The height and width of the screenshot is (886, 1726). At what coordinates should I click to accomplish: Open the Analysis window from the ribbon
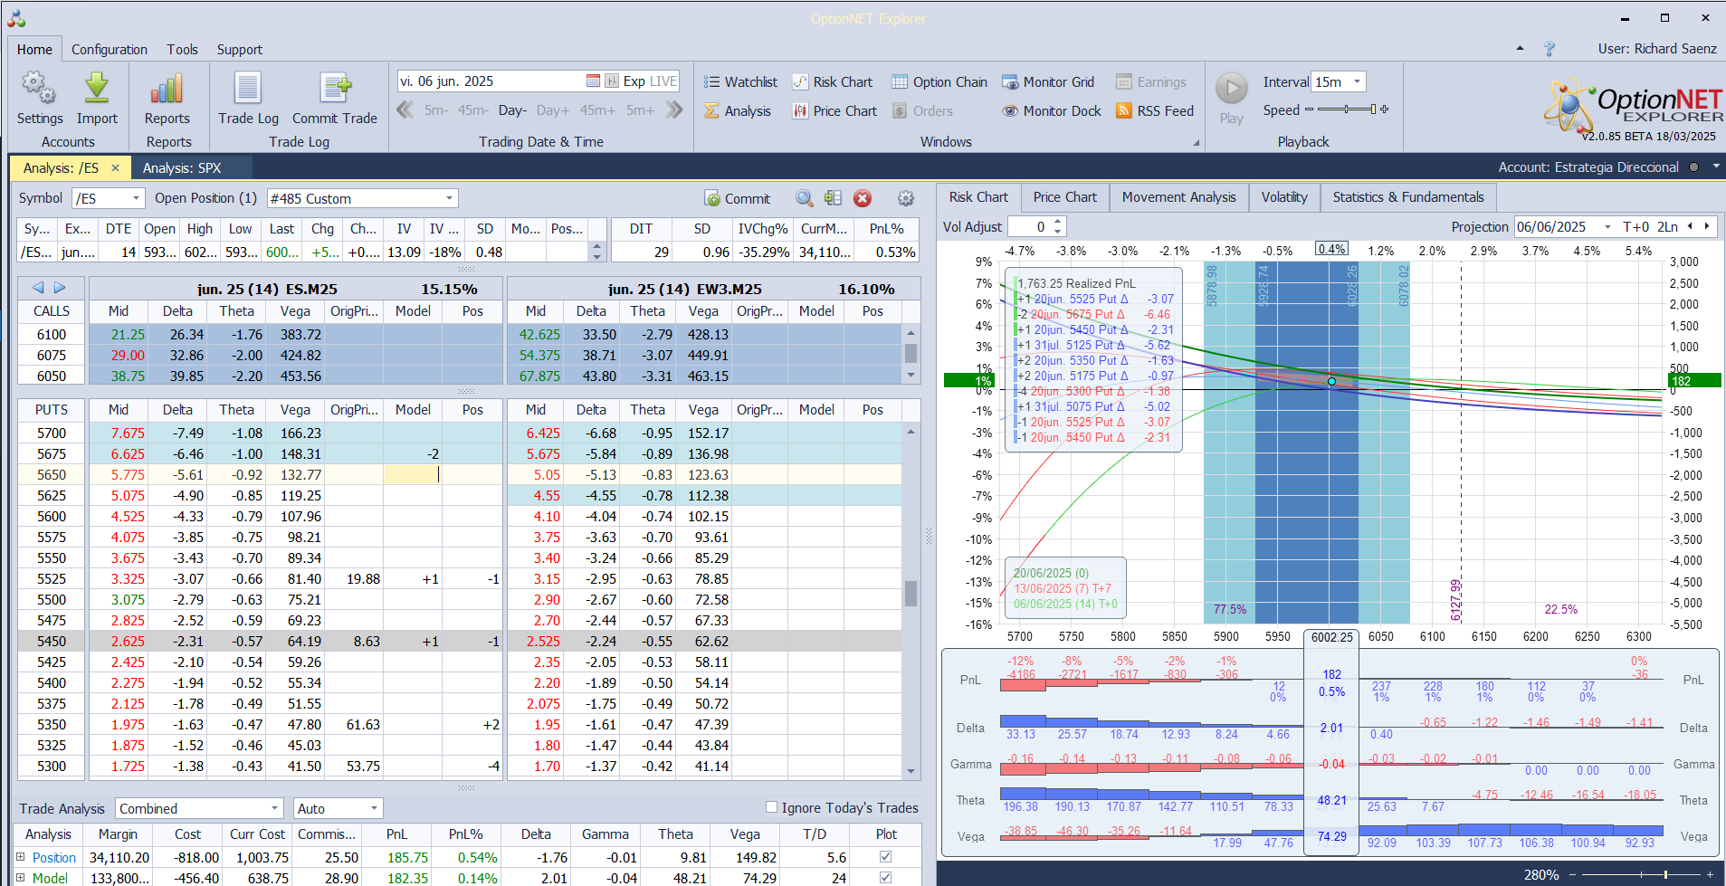click(x=738, y=111)
